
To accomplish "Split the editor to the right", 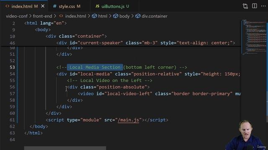I will click(x=254, y=6).
